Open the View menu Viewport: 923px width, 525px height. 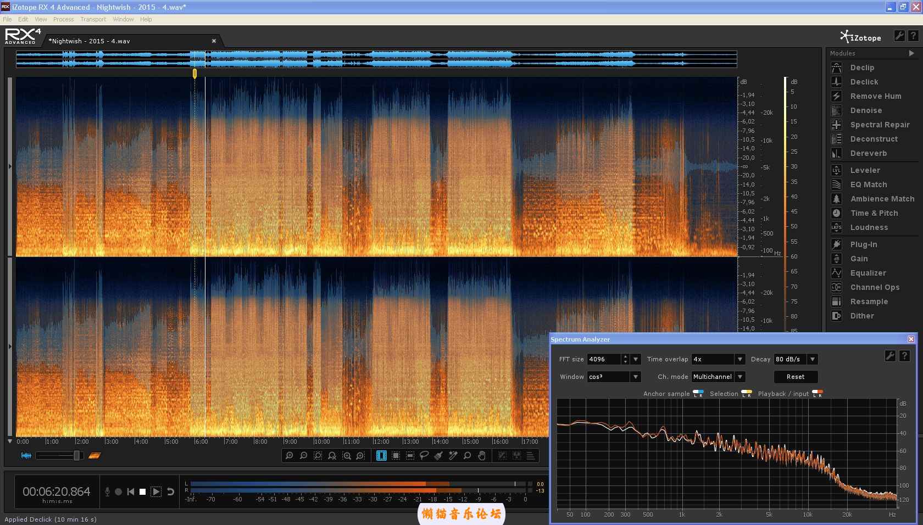click(x=41, y=19)
